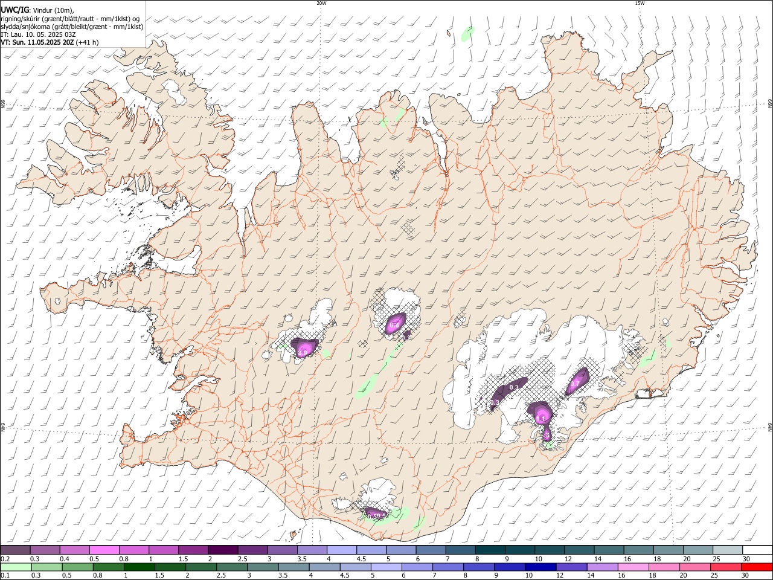
Task: Pick top legend swatch between 0.5 and 0.8
Action: 104,550
